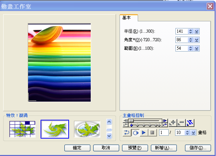Select the second keyframe diamond

138,125
